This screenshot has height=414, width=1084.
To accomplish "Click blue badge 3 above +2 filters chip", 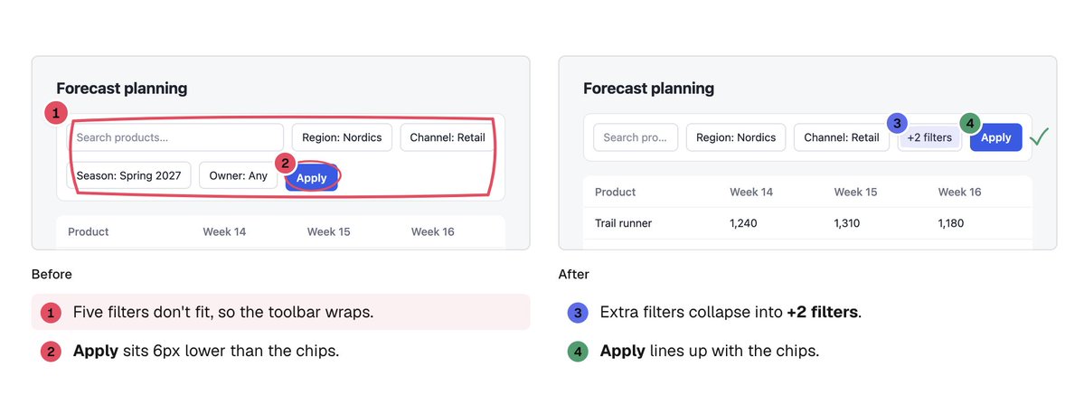I will click(898, 124).
